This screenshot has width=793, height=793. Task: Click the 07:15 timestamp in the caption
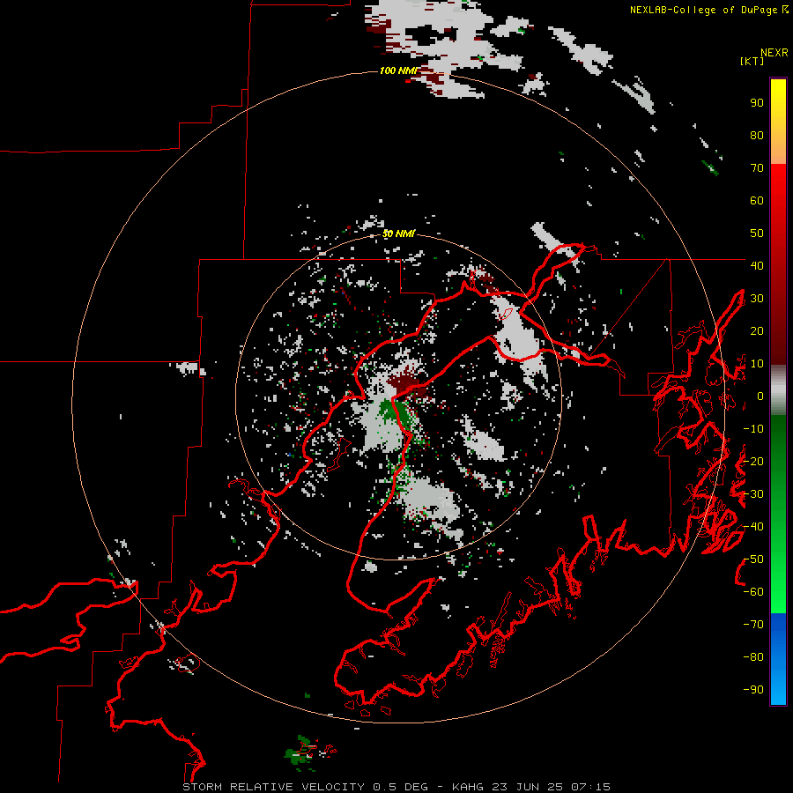tap(590, 787)
